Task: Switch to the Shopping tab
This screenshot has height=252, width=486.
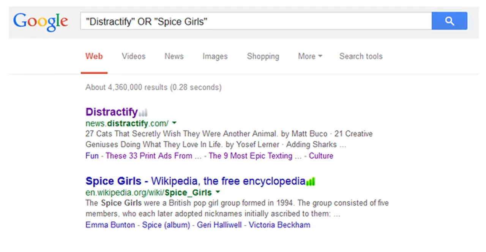Action: click(x=263, y=56)
